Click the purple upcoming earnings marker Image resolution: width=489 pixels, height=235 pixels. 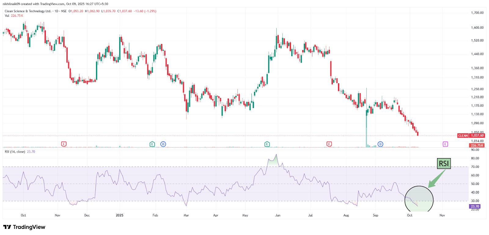[x=445, y=144]
